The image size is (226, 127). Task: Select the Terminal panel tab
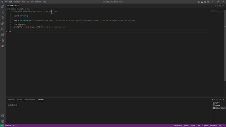(41, 99)
